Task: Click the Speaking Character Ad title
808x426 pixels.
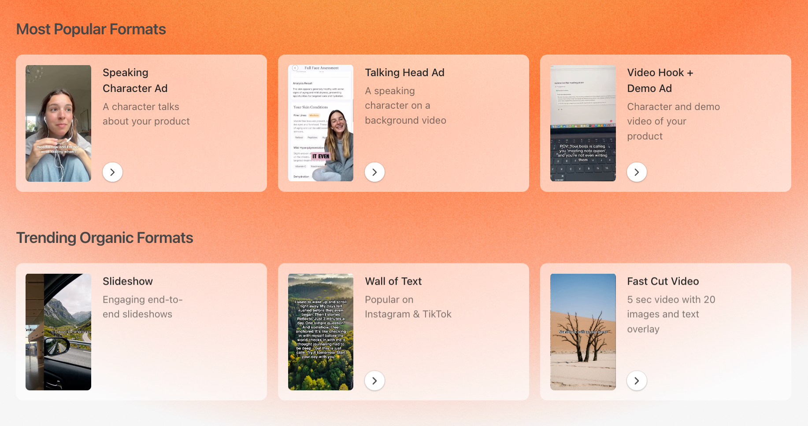Action: 135,81
